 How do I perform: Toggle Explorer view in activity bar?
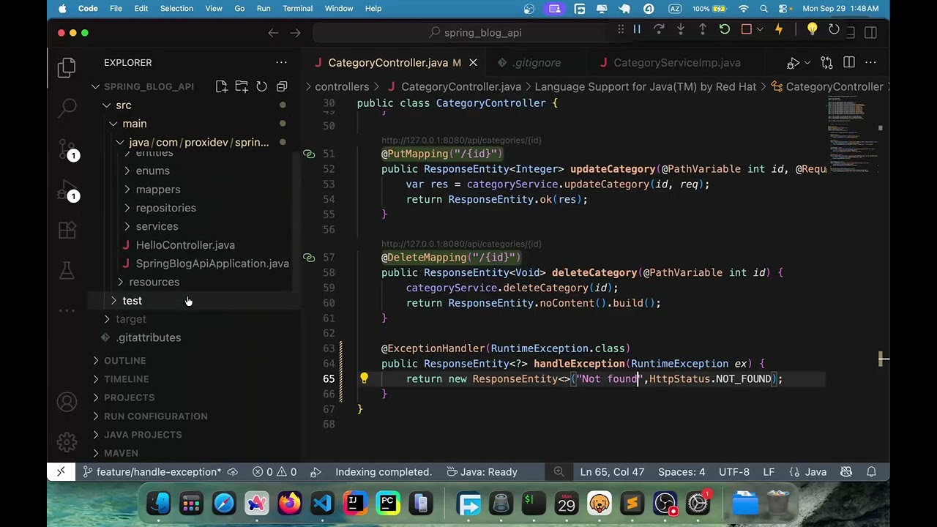pyautogui.click(x=67, y=67)
